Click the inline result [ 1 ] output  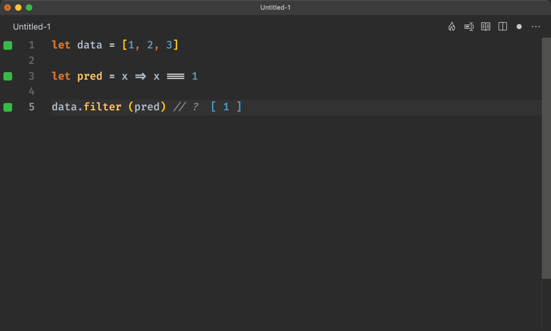click(226, 107)
